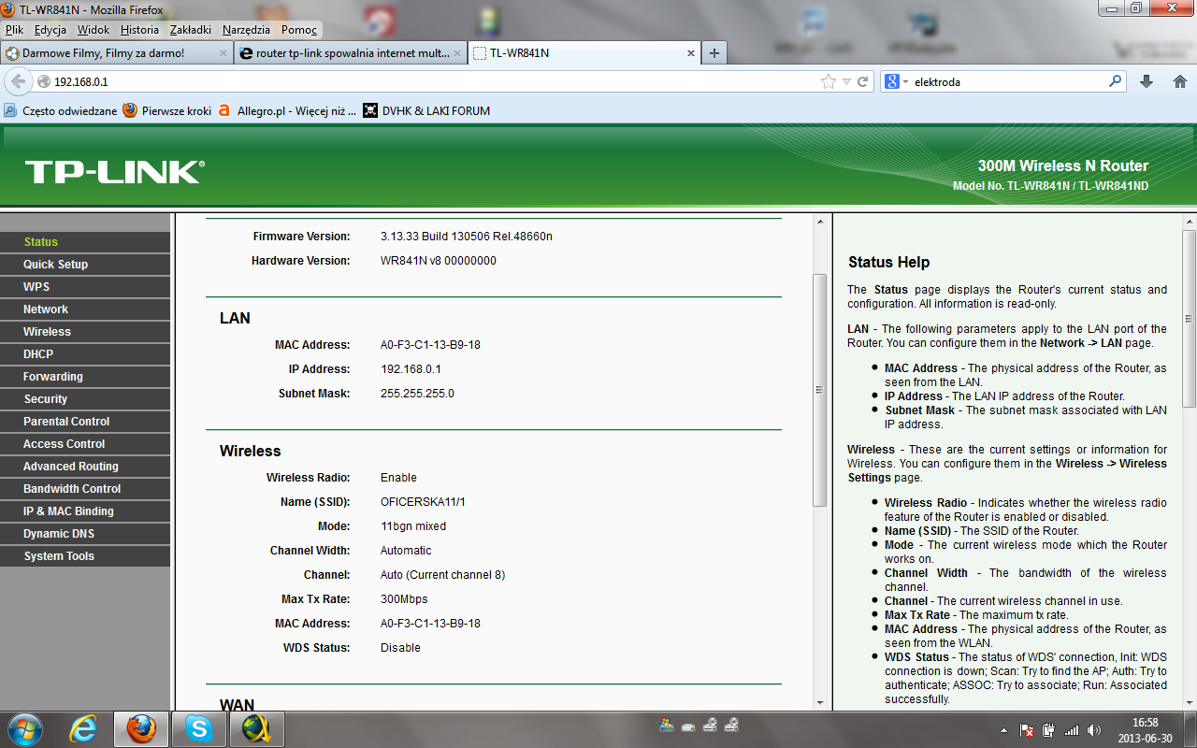Click the status page scrollbar thumb
The height and width of the screenshot is (748, 1197).
(x=819, y=390)
